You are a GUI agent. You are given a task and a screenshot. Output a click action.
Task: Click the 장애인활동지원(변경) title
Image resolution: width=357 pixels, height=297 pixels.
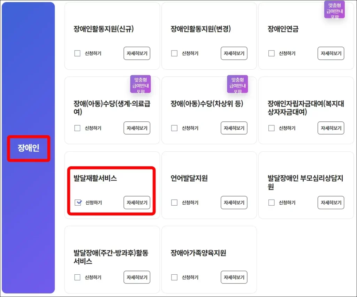(200, 29)
